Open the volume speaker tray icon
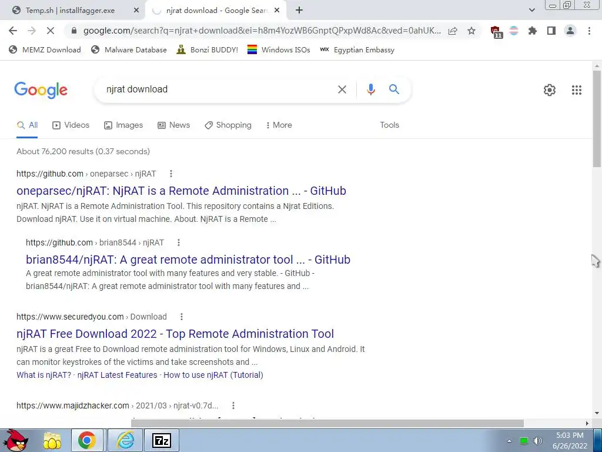The height and width of the screenshot is (452, 602). 538,441
